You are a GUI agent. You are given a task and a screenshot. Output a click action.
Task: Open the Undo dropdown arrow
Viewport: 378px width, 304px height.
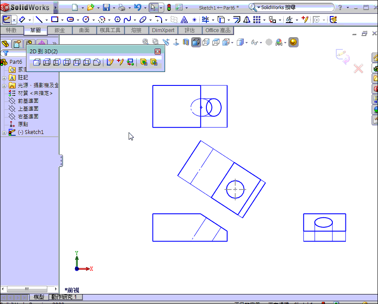145,8
